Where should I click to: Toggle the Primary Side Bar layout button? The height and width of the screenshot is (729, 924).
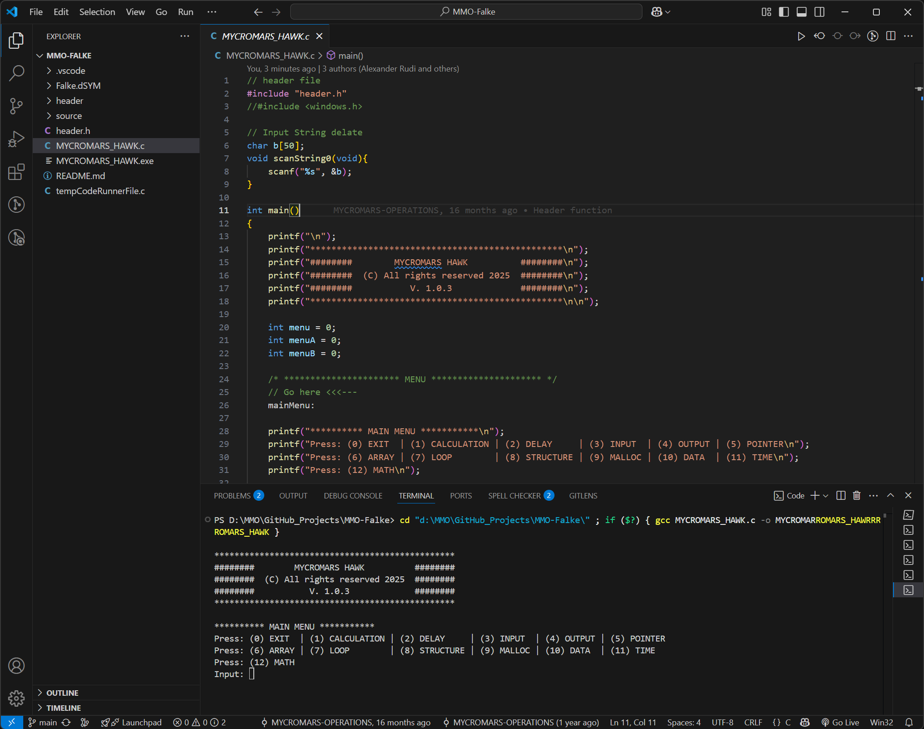pyautogui.click(x=784, y=12)
